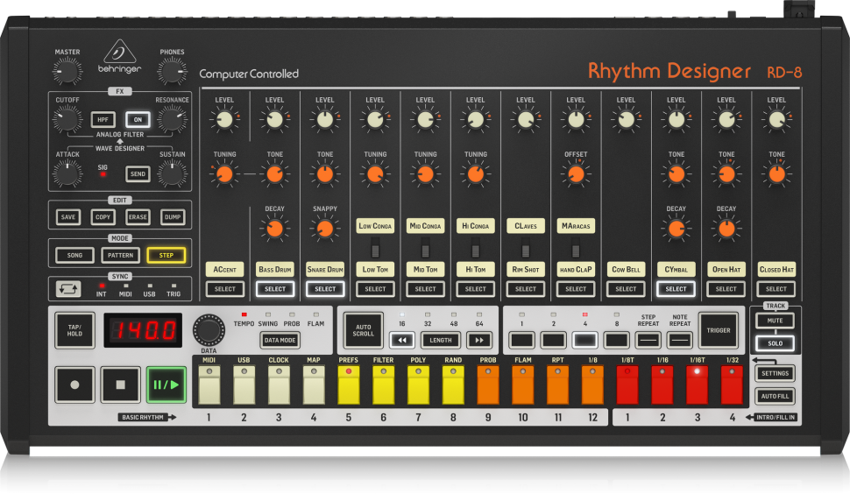Click the rewind double-arrow button beside Length
This screenshot has width=850, height=494.
coord(402,340)
